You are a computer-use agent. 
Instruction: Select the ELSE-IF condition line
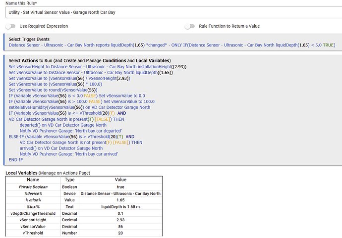(71, 137)
